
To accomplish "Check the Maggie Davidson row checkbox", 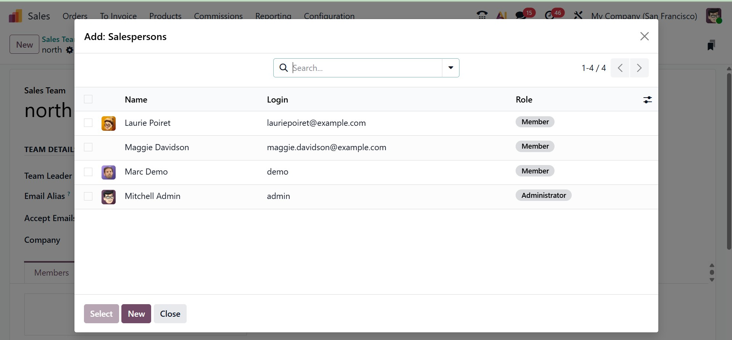I will point(88,147).
